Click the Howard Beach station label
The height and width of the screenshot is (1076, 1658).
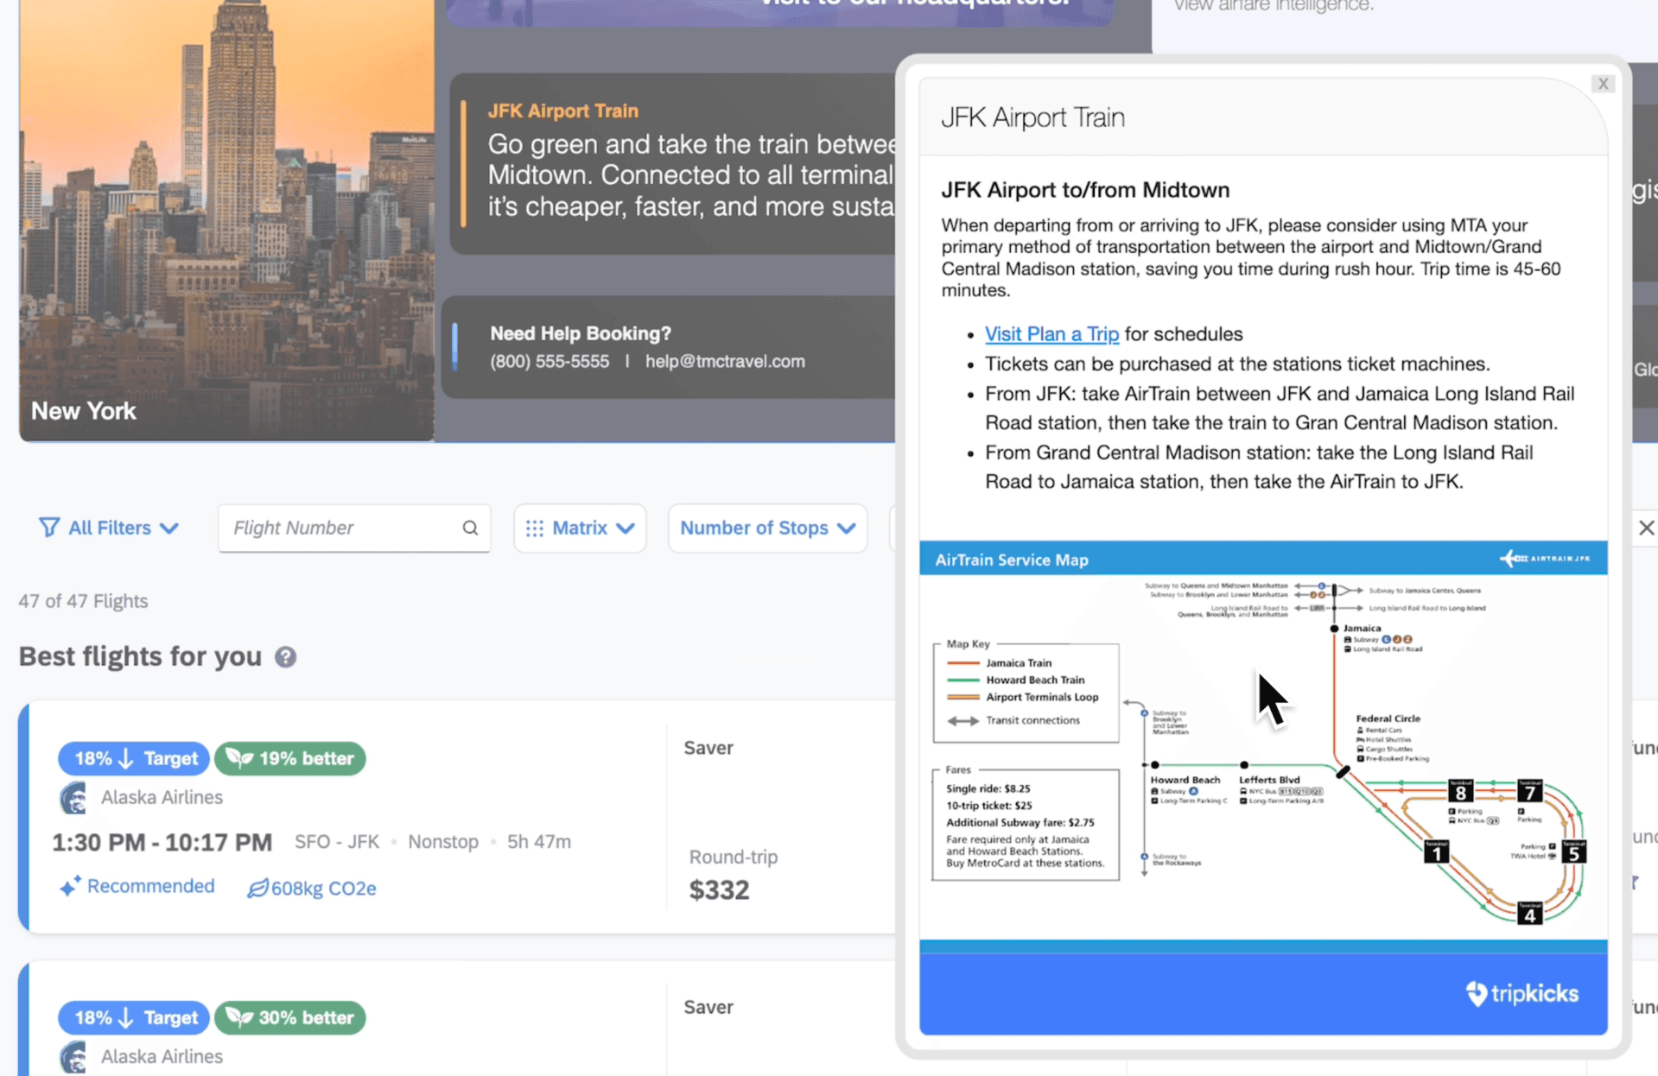point(1185,780)
